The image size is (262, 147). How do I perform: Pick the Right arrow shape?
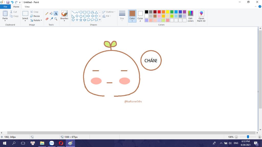tap(88, 16)
